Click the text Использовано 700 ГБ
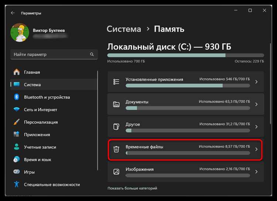The height and width of the screenshot is (201, 277). tap(126, 61)
